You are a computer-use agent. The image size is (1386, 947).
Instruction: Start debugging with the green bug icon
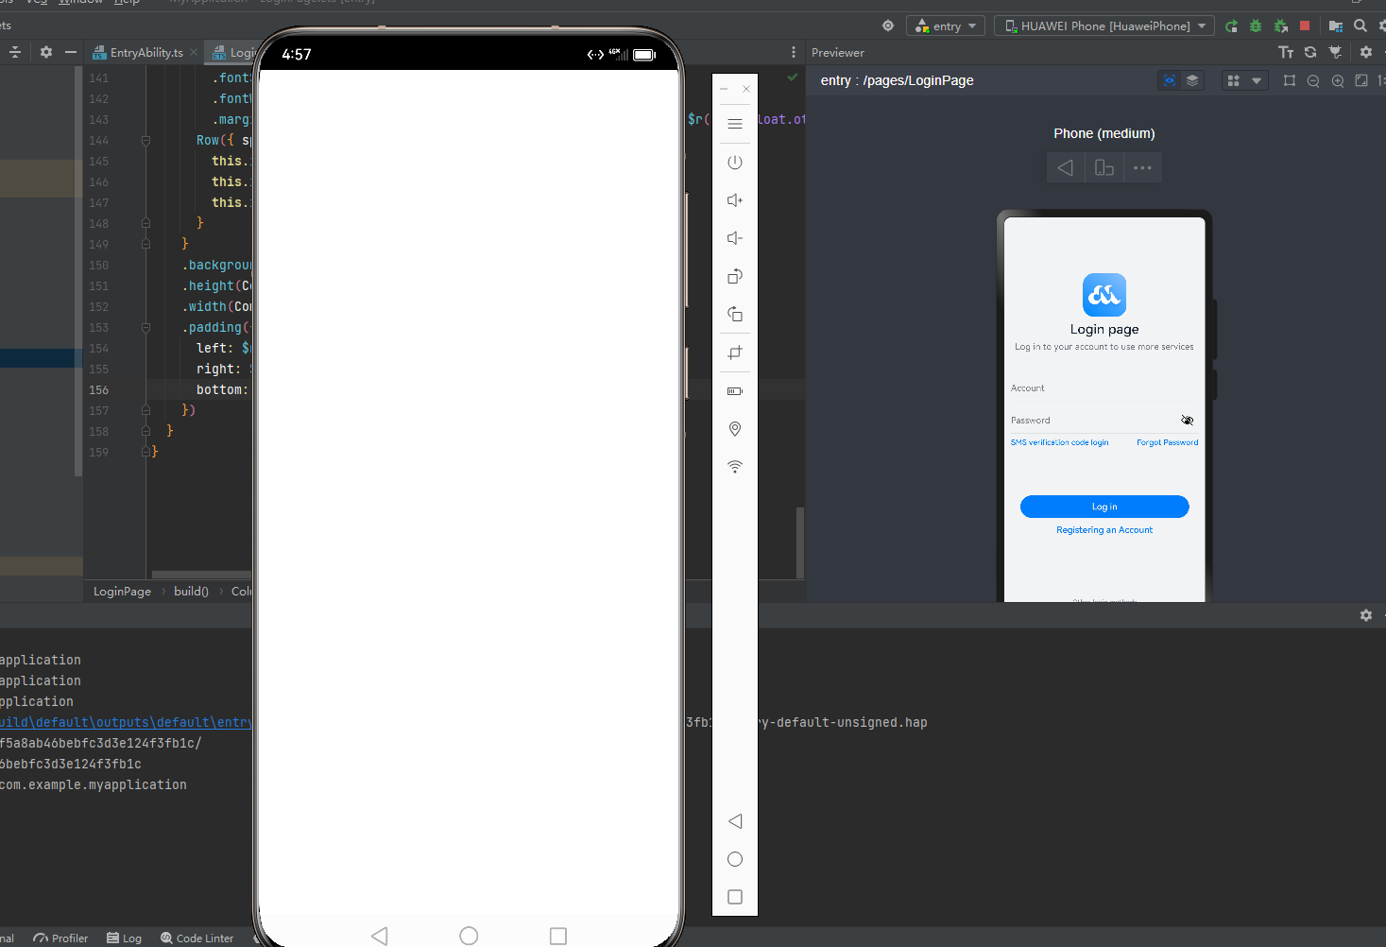1256,26
